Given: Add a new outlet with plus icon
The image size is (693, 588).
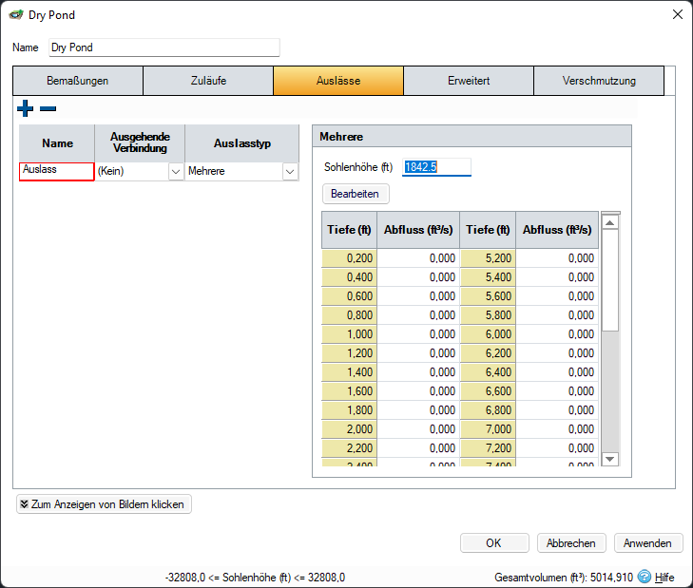Looking at the screenshot, I should (26, 108).
